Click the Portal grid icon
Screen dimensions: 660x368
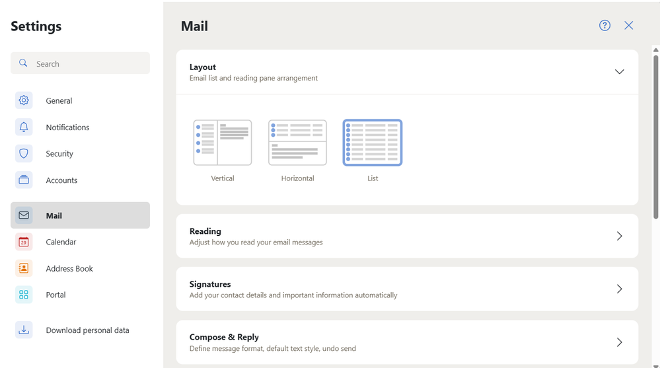[24, 295]
